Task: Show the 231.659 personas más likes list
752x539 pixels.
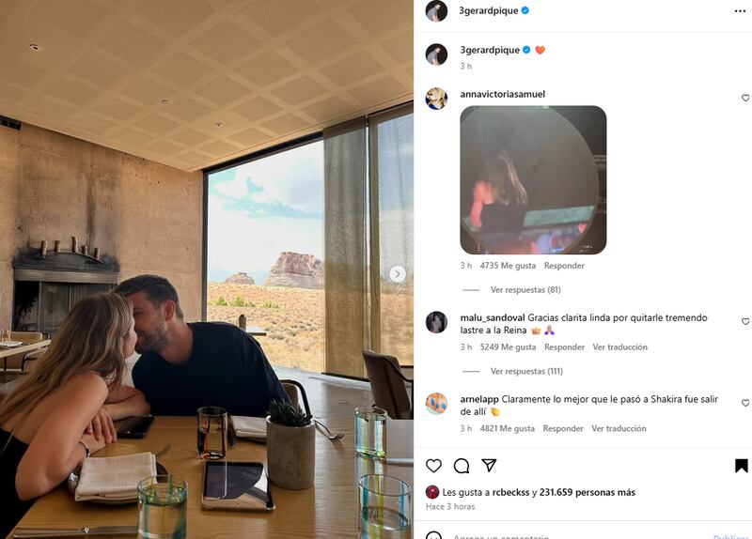Action: (587, 492)
